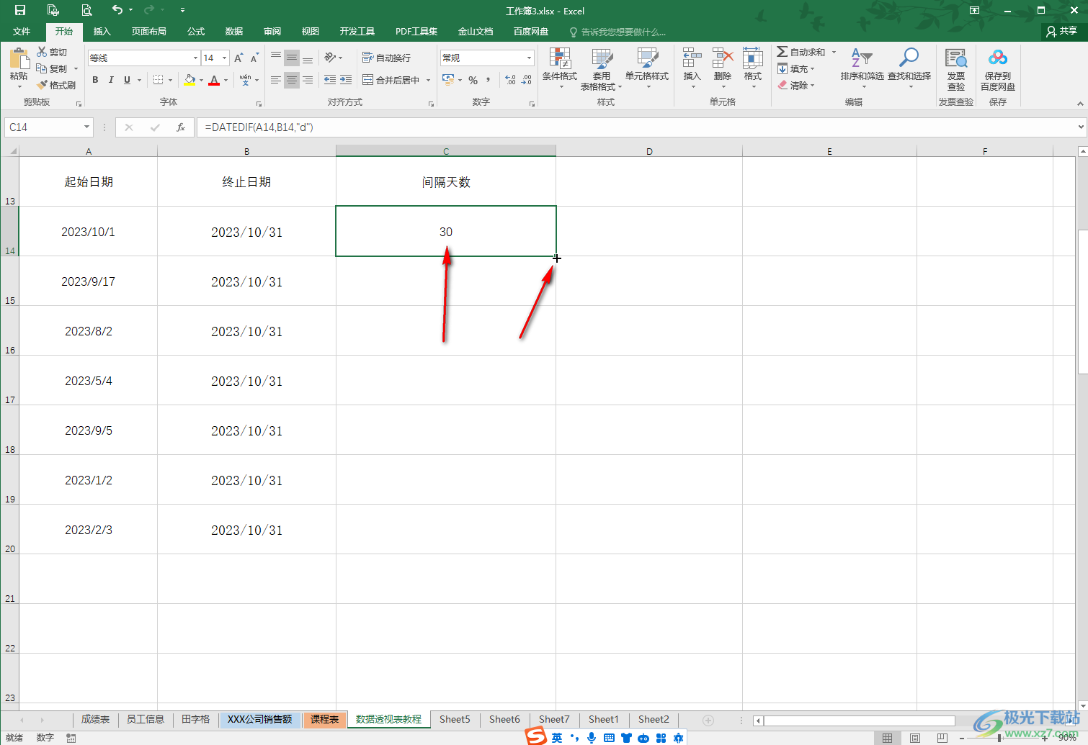Open Cell Styles (单元格样式)

(647, 68)
